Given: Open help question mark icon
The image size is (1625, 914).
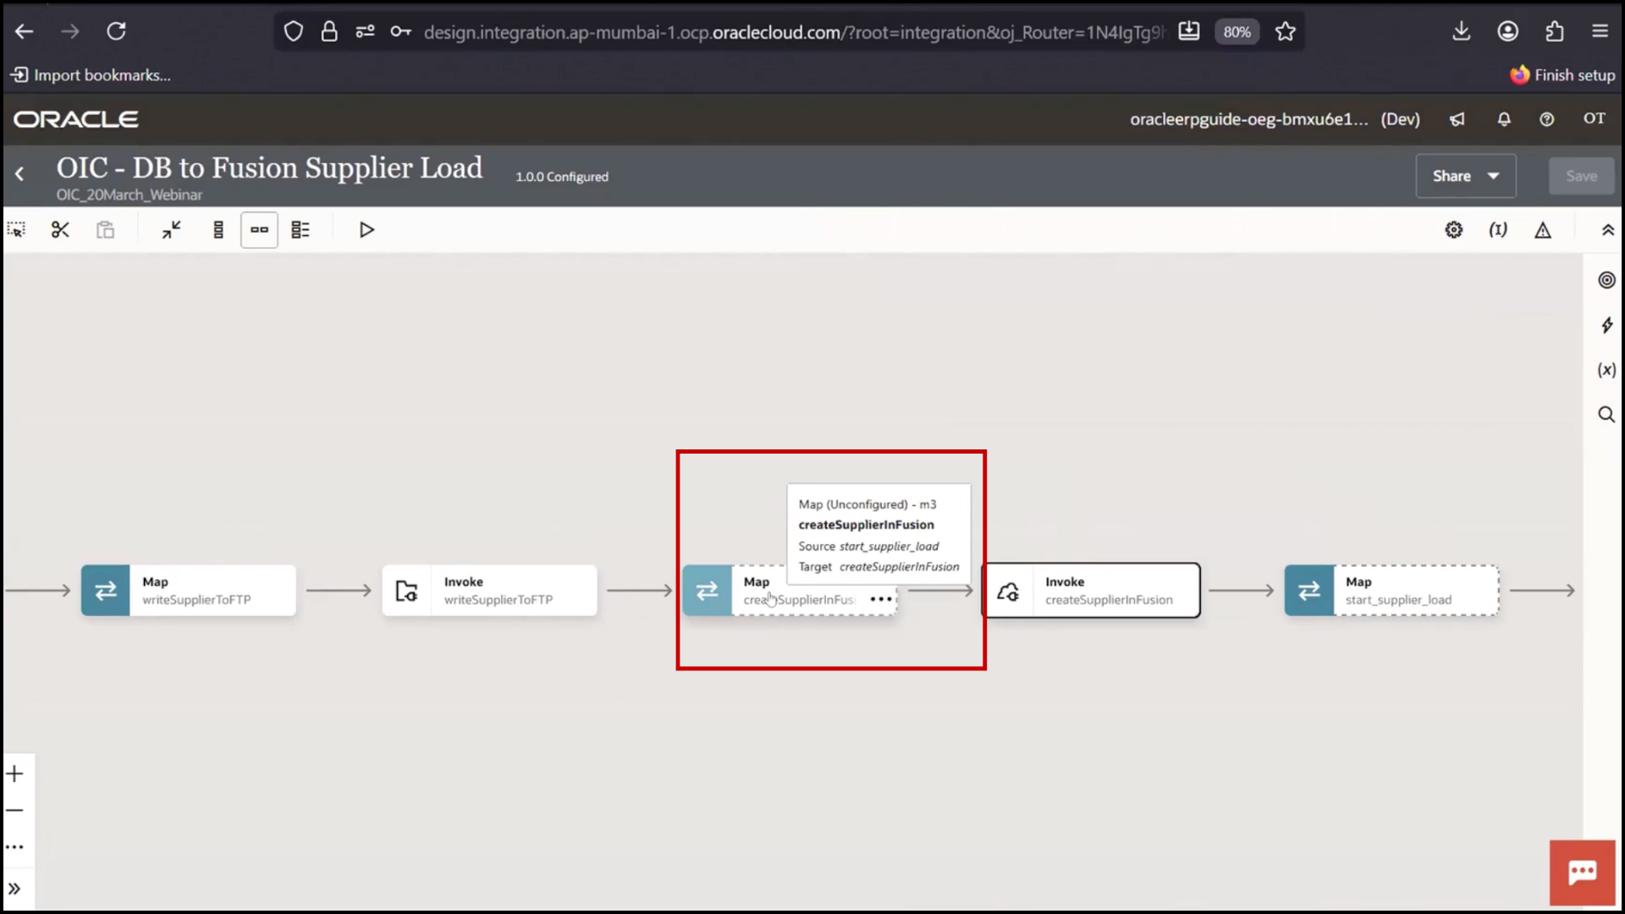Looking at the screenshot, I should coord(1547,119).
